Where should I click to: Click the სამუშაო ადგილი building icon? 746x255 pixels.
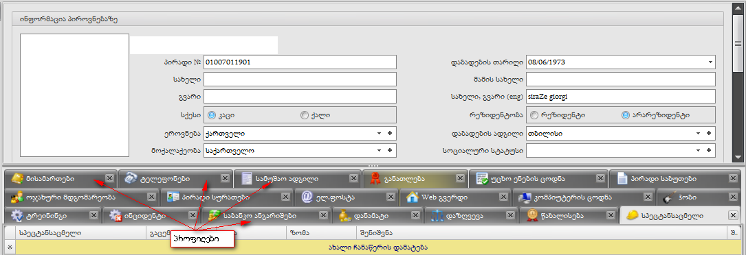click(247, 178)
